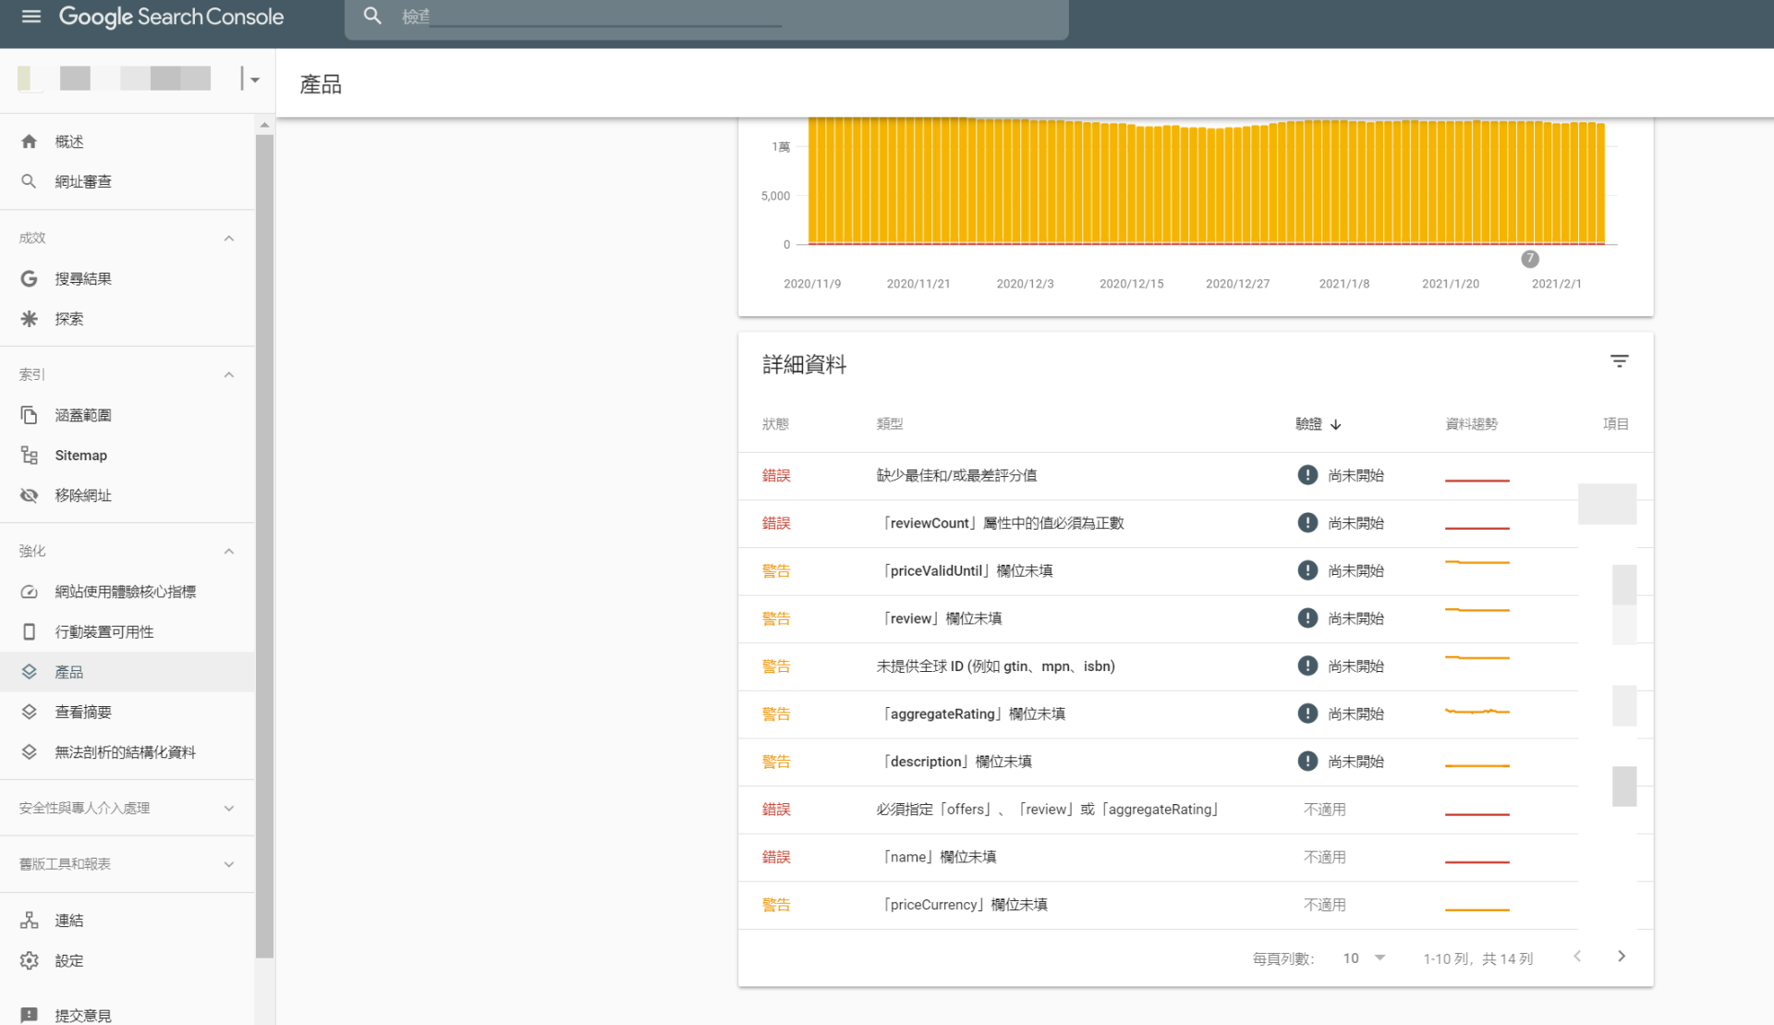Open rows-per-page dropdown showing 10
Image resolution: width=1774 pixels, height=1025 pixels.
point(1364,958)
